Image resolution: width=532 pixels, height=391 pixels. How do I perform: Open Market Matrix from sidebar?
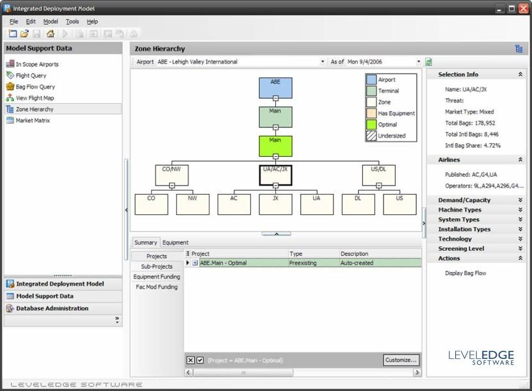33,120
